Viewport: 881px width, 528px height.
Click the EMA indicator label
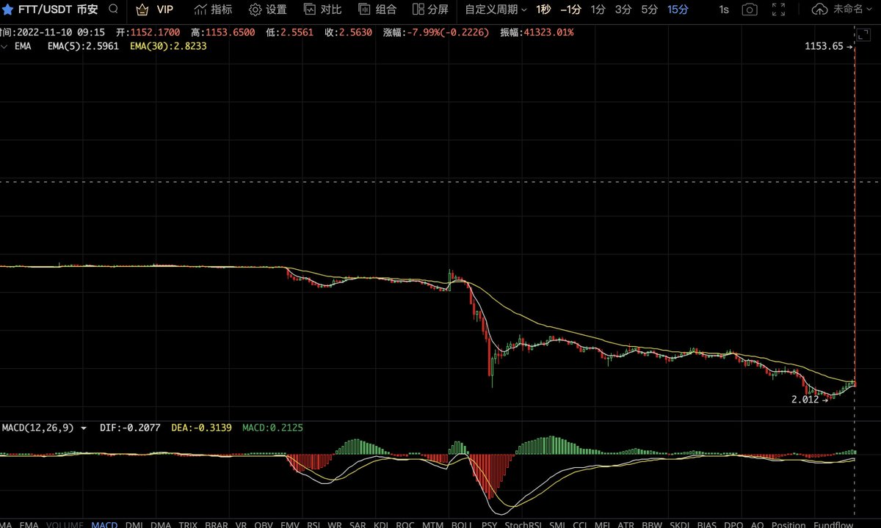click(23, 46)
